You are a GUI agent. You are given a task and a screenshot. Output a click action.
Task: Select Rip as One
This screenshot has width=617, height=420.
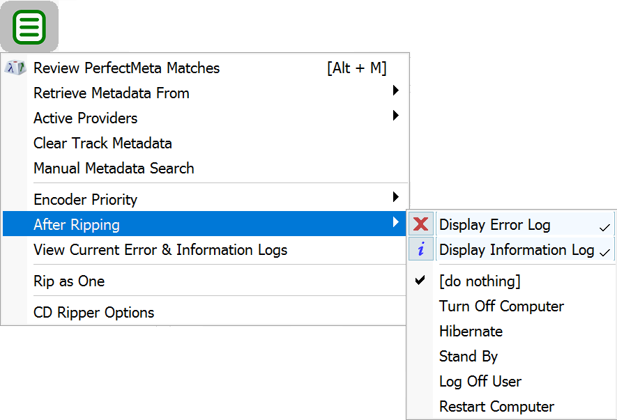tap(69, 281)
